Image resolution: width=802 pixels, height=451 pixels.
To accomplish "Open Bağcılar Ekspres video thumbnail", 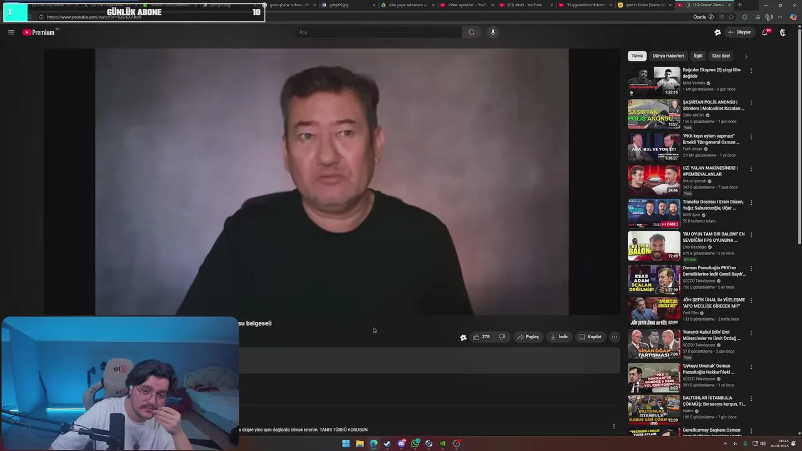I will click(654, 81).
